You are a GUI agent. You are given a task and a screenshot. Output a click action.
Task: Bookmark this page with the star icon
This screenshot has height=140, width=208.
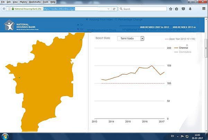(x=171, y=9)
